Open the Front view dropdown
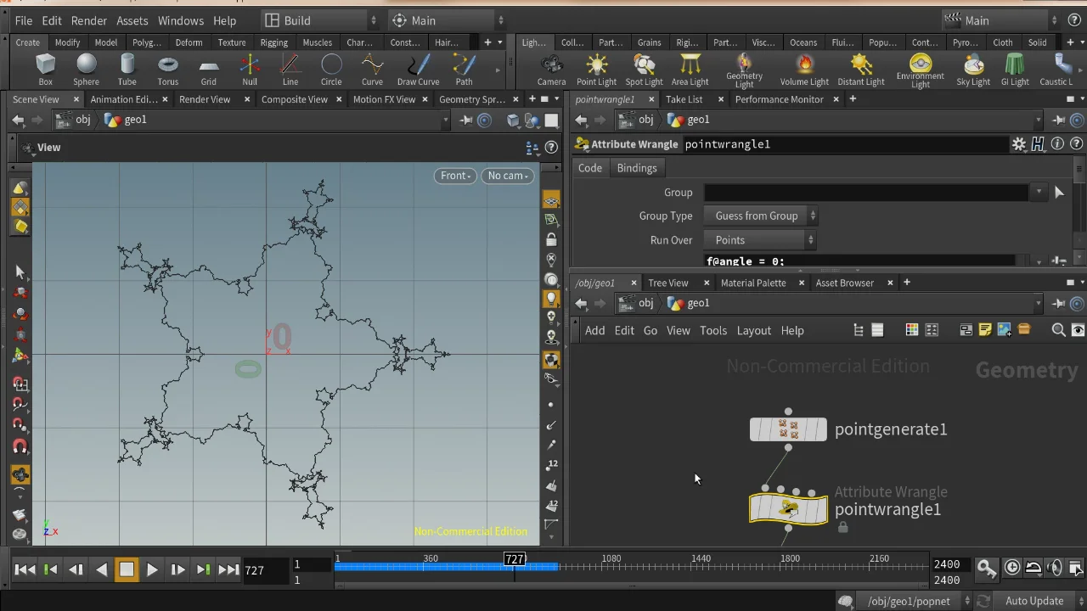 [x=455, y=176]
